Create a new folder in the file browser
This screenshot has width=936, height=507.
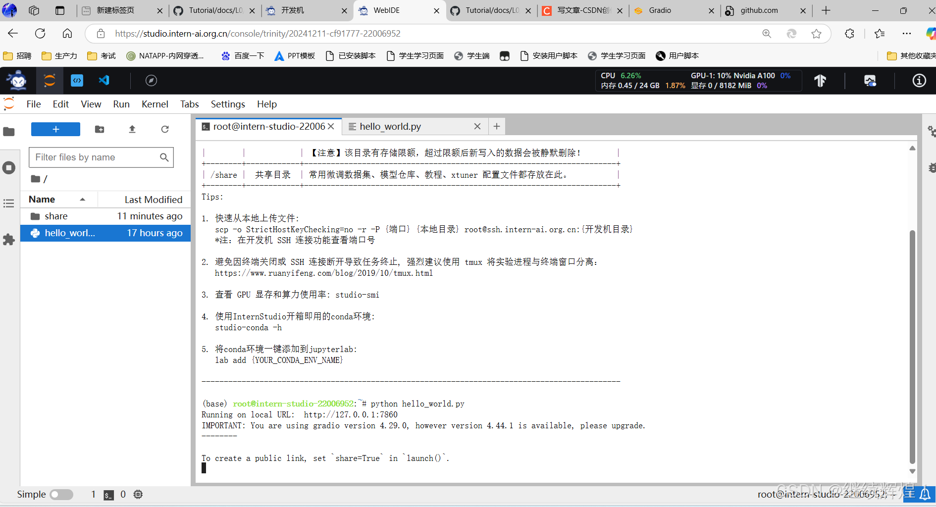[99, 129]
